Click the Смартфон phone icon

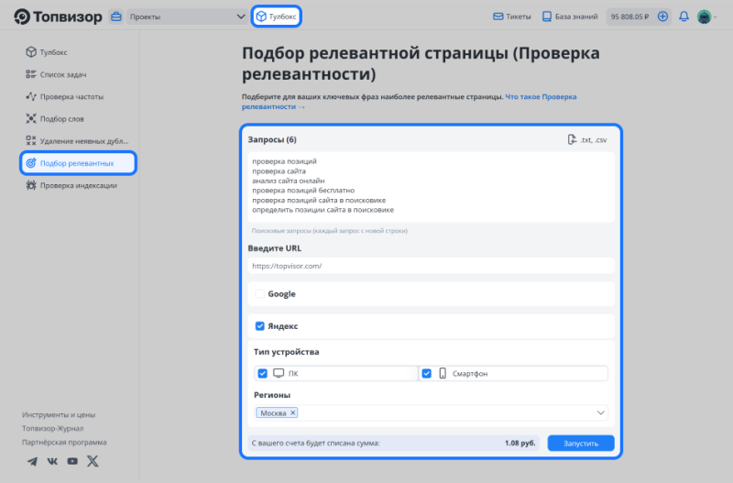[x=443, y=373]
